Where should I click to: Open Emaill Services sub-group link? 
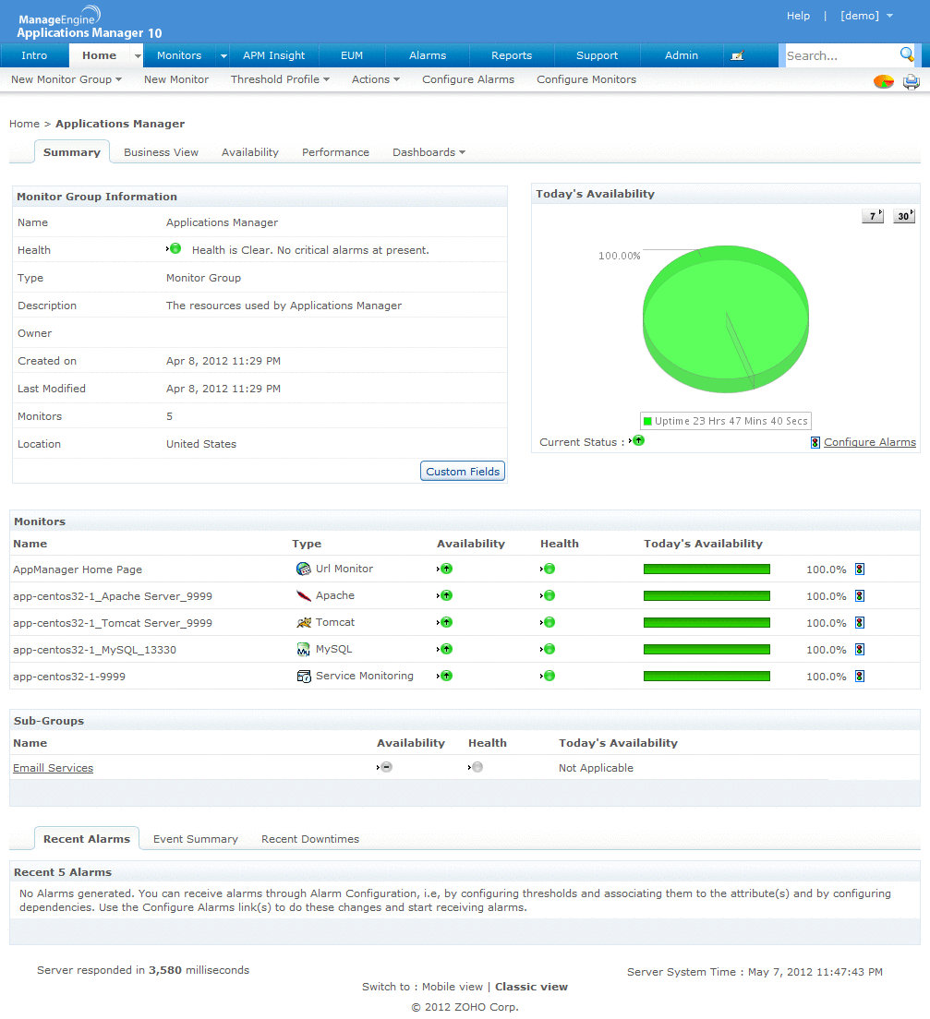coord(53,768)
